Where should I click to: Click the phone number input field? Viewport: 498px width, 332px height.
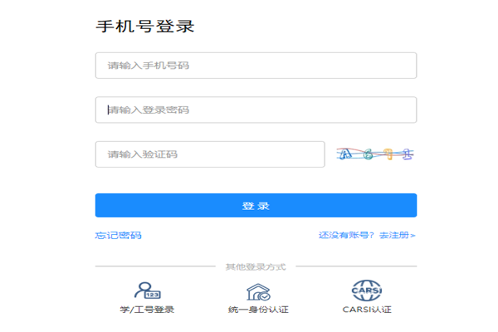(x=256, y=66)
